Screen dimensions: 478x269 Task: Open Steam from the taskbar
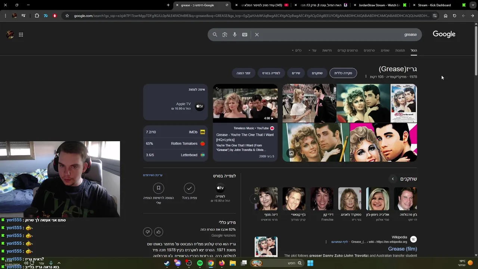(167, 263)
